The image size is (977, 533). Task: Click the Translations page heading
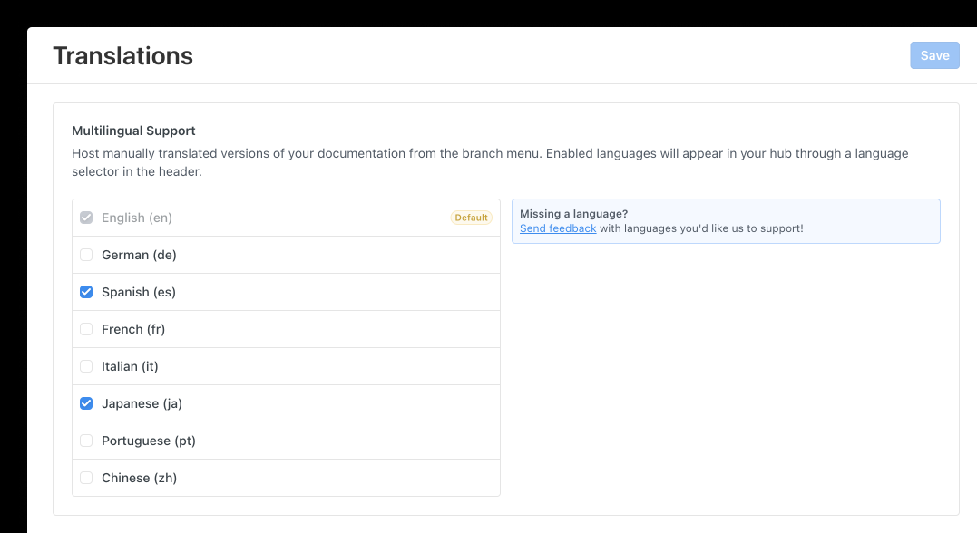[123, 55]
